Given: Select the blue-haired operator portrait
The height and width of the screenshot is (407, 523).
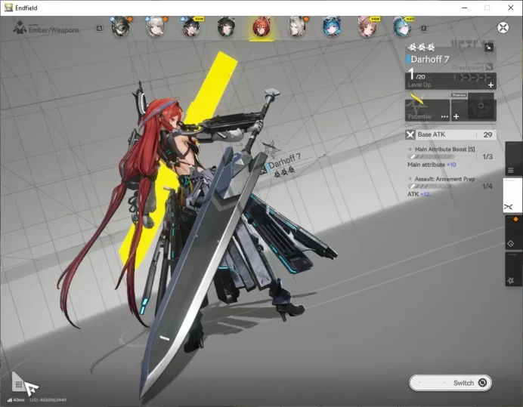Looking at the screenshot, I should pyautogui.click(x=332, y=27).
